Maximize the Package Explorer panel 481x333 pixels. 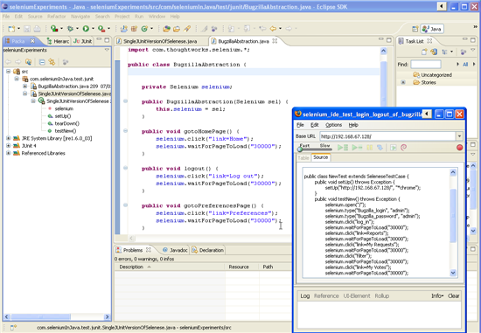pos(107,40)
